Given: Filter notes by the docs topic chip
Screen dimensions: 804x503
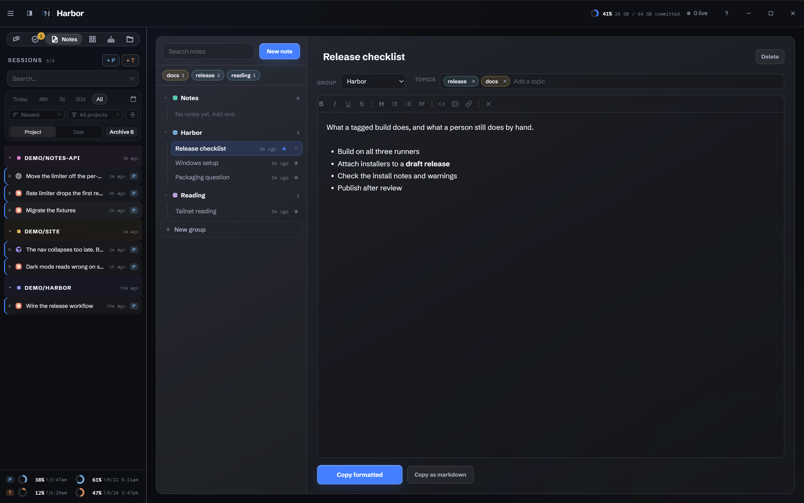Looking at the screenshot, I should tap(175, 75).
